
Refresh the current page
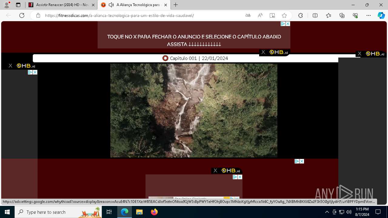[x=22, y=15]
